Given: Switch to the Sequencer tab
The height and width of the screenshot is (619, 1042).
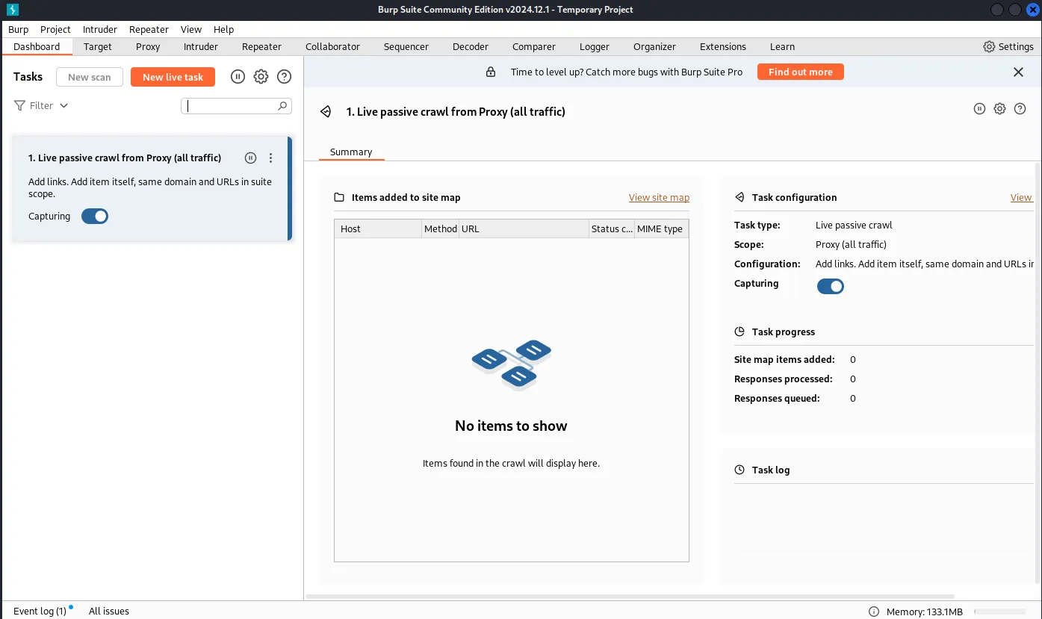Looking at the screenshot, I should coord(406,46).
